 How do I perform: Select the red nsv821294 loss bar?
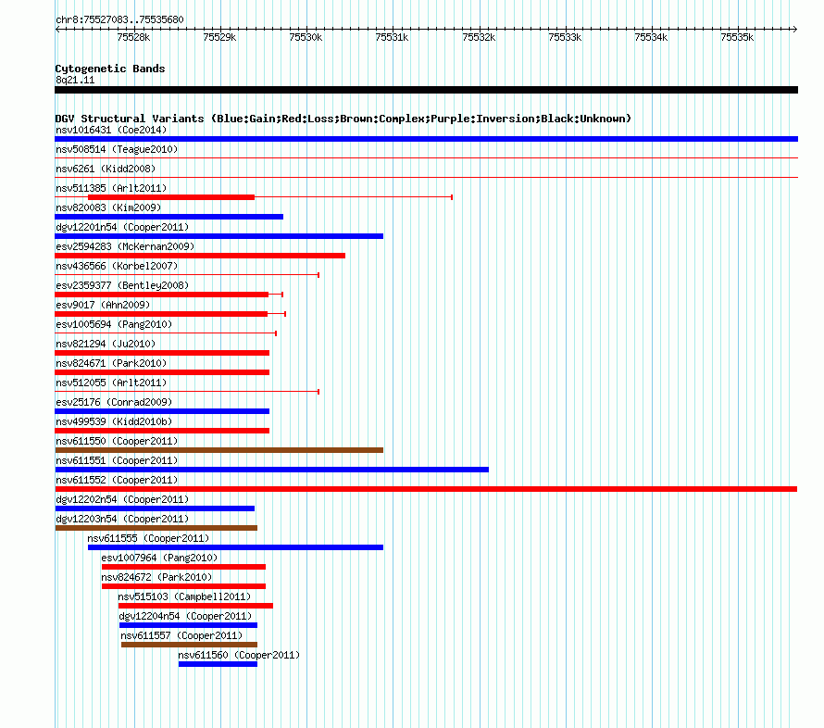click(x=162, y=353)
